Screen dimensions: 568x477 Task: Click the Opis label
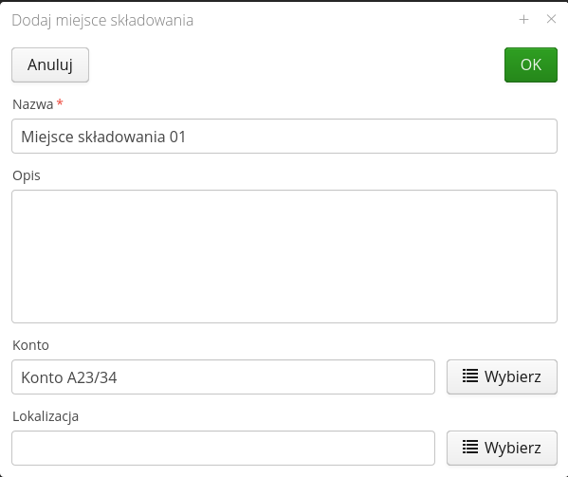pos(27,175)
